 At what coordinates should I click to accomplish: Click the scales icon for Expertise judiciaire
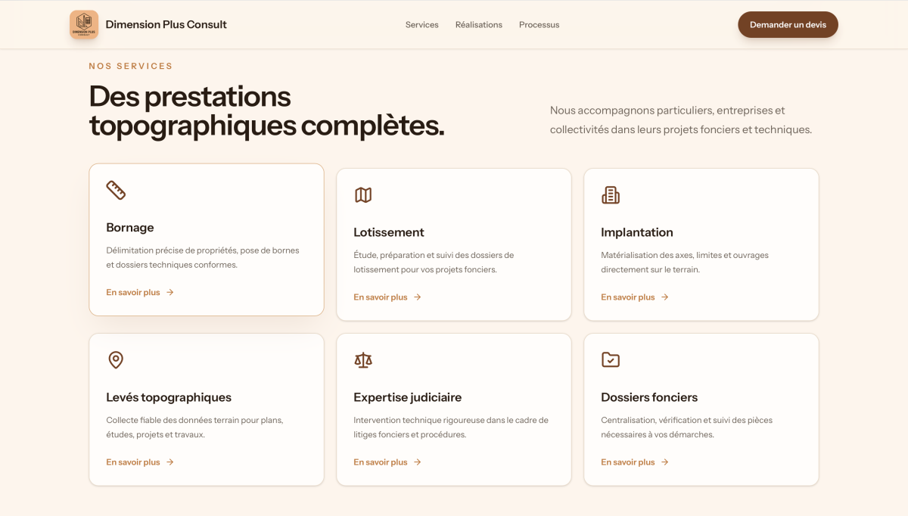pyautogui.click(x=363, y=360)
